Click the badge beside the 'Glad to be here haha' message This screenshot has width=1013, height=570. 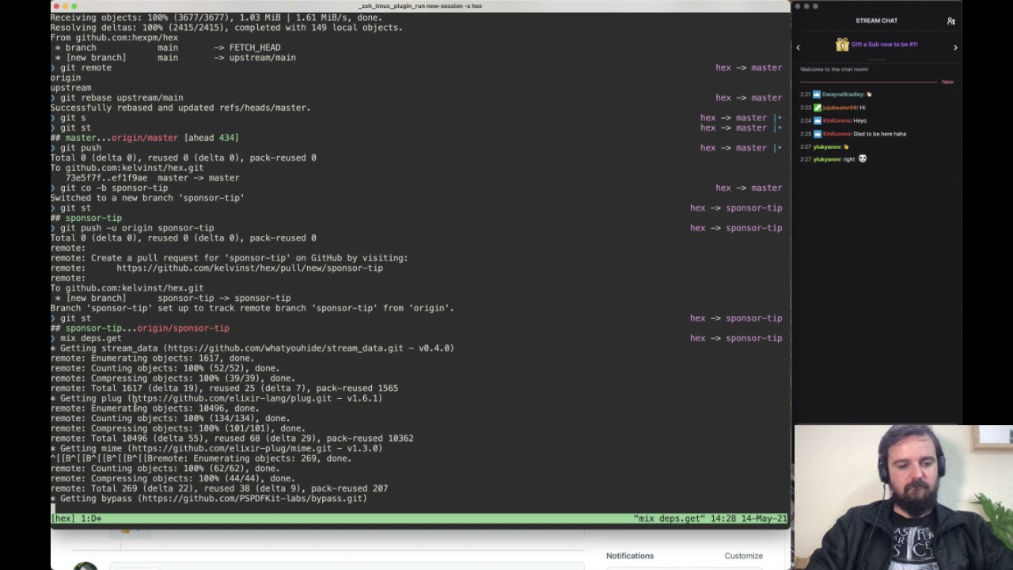(x=817, y=134)
